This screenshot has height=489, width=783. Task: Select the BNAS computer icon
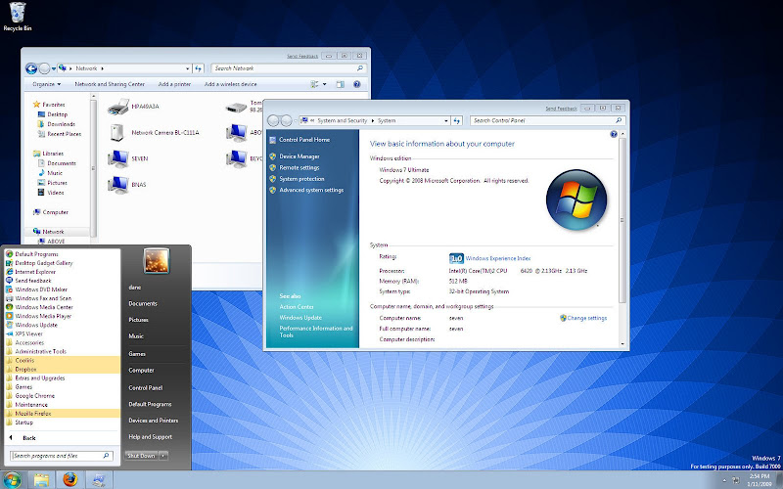pos(117,185)
